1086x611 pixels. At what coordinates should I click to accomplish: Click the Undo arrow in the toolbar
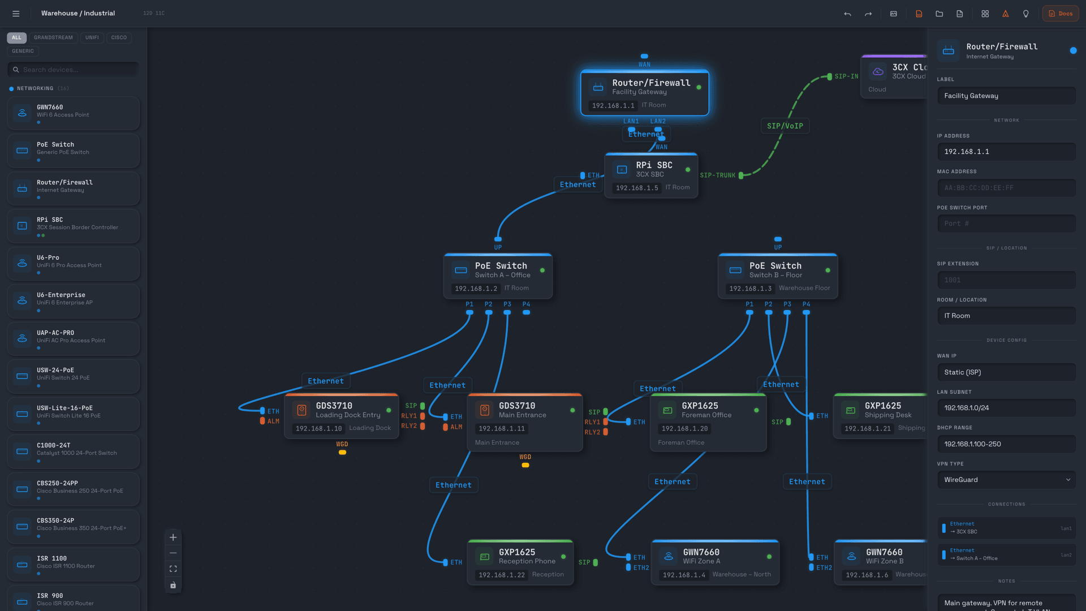pyautogui.click(x=848, y=14)
